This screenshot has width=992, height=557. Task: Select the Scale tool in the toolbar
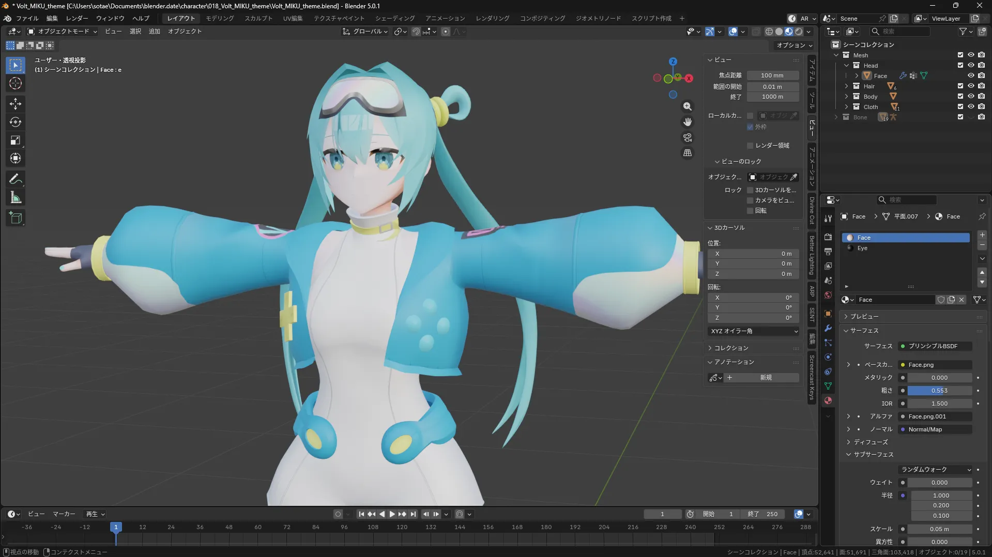16,140
